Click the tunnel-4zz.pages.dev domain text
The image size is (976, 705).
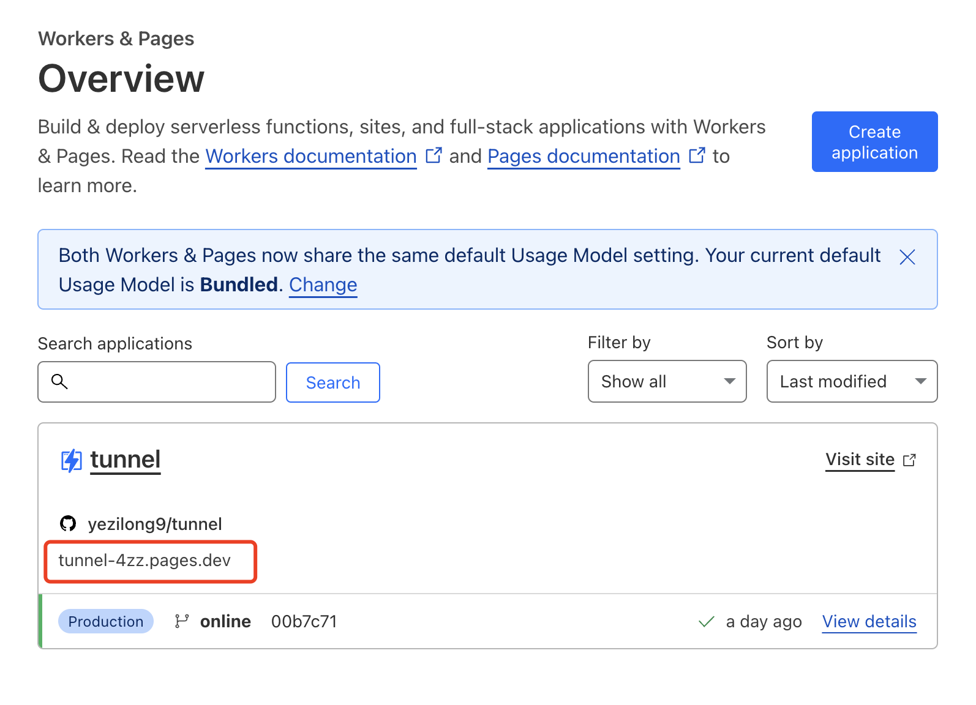coord(145,561)
